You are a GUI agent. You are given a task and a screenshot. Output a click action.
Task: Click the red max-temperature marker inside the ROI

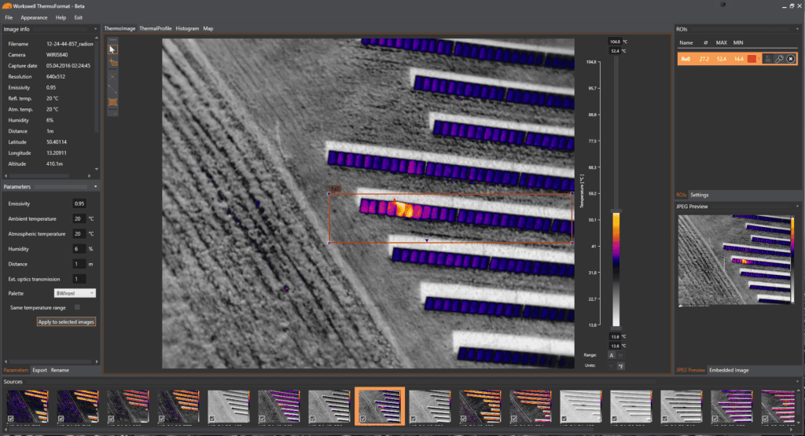[395, 200]
